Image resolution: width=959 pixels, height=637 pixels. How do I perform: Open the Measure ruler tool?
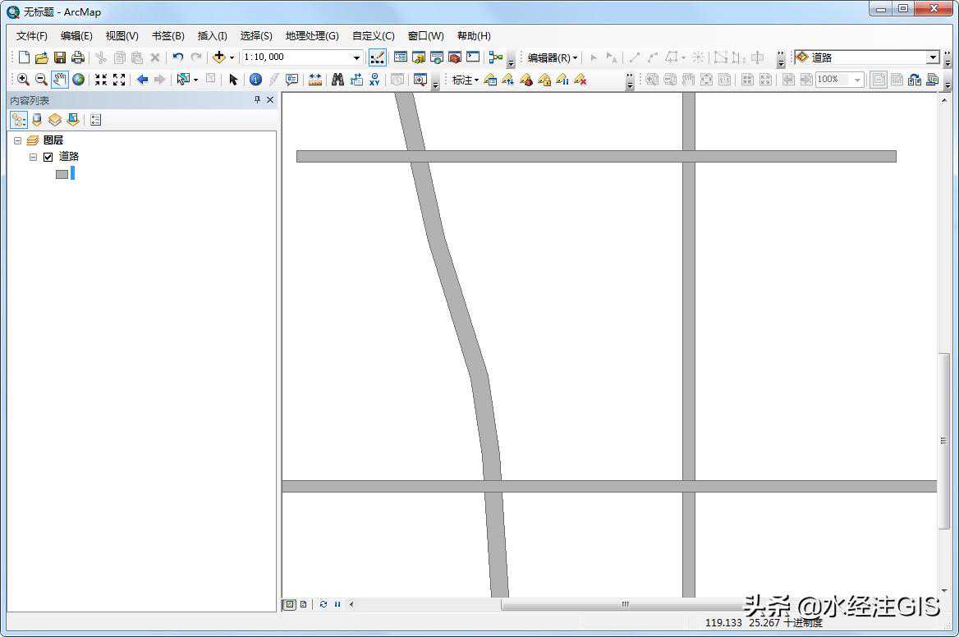pos(315,80)
